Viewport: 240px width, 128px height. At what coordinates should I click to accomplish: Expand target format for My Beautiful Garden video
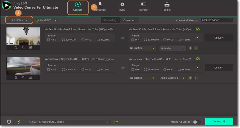pyautogui.click(x=197, y=38)
